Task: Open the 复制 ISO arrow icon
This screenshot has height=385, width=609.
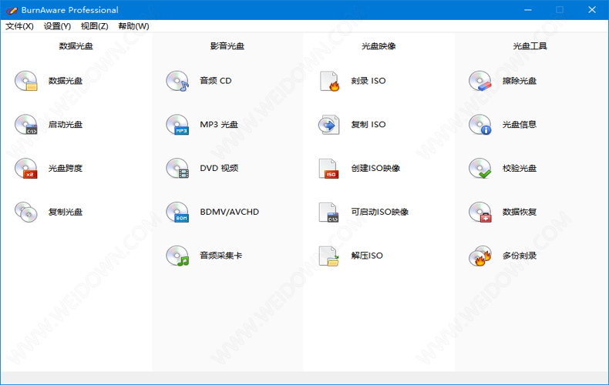Action: pyautogui.click(x=329, y=125)
